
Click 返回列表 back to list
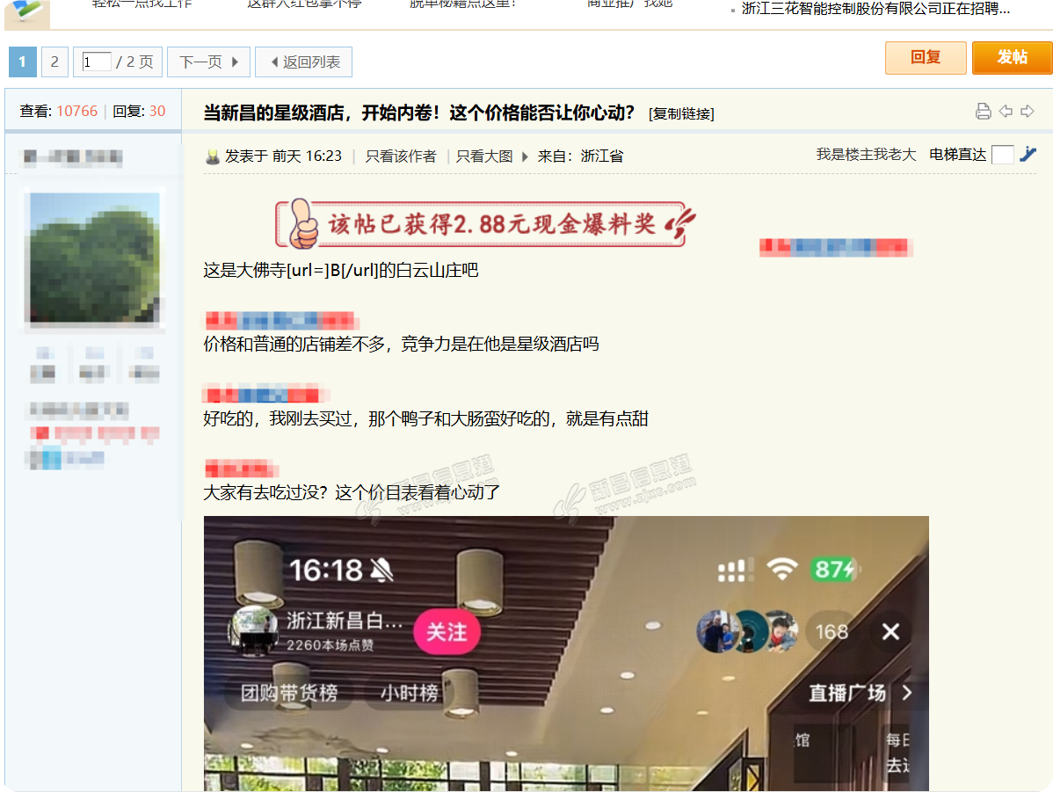[303, 62]
